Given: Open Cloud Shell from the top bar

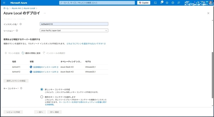Looking at the screenshot, I should (155, 3).
